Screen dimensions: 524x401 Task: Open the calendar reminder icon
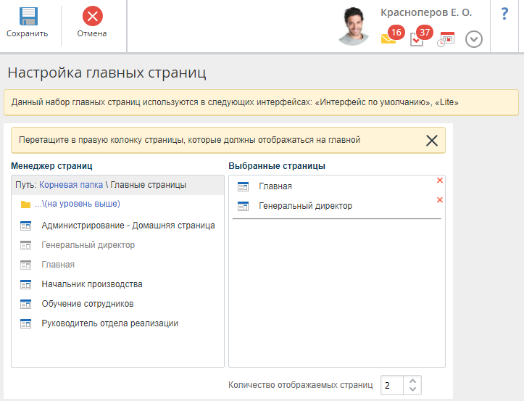click(446, 40)
